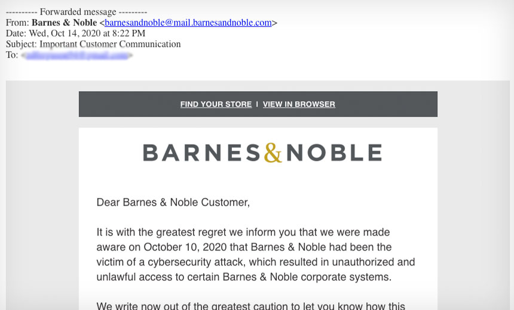This screenshot has width=514, height=310.
Task: Open the FIND YOUR STORE link
Action: (x=216, y=104)
